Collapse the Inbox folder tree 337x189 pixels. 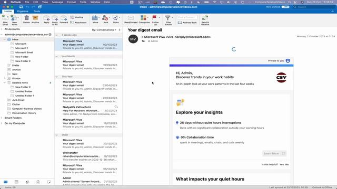[x=5, y=39]
